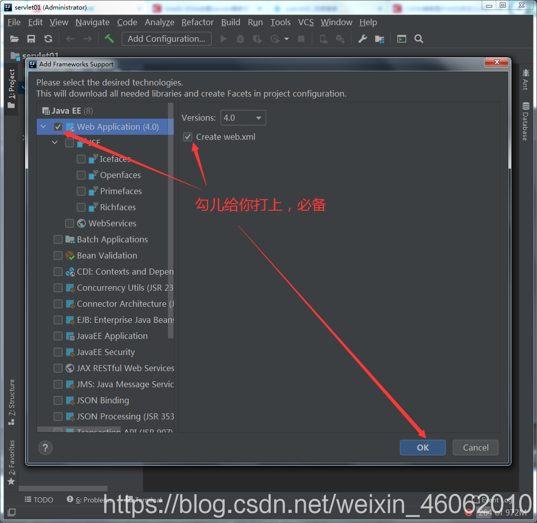Click the Attach debugger toolbar icon
Screen dimensions: 537x523
click(323, 39)
